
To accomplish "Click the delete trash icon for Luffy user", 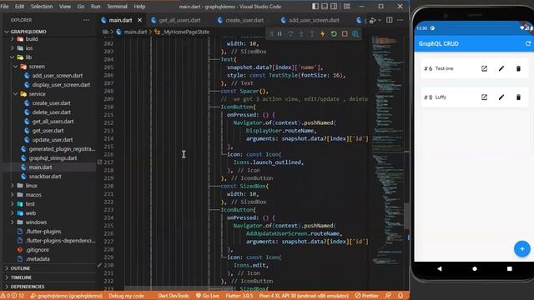I will (x=518, y=97).
